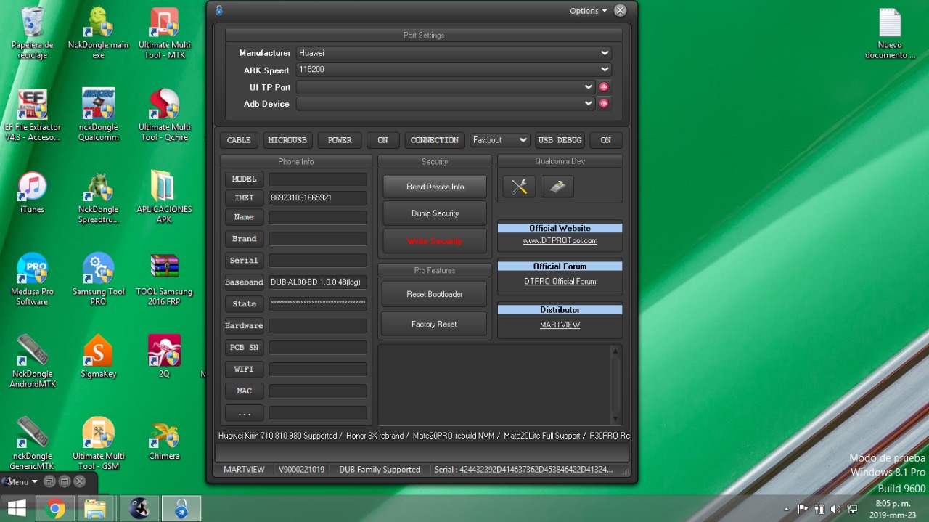This screenshot has width=929, height=522.
Task: Click the log area scrollbar down arrow
Action: (x=615, y=419)
